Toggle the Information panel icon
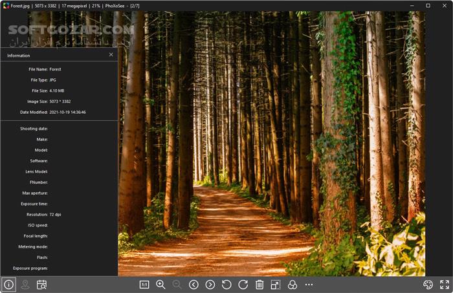This screenshot has width=453, height=293. click(x=8, y=285)
